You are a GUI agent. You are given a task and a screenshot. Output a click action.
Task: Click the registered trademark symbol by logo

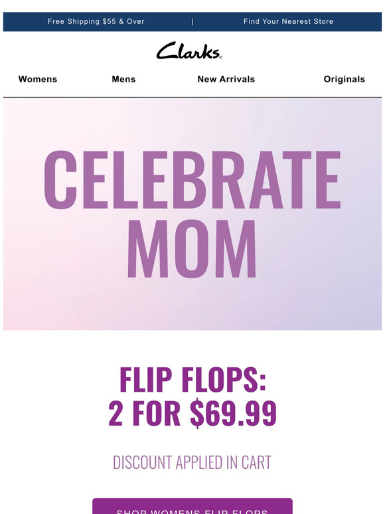pos(220,57)
